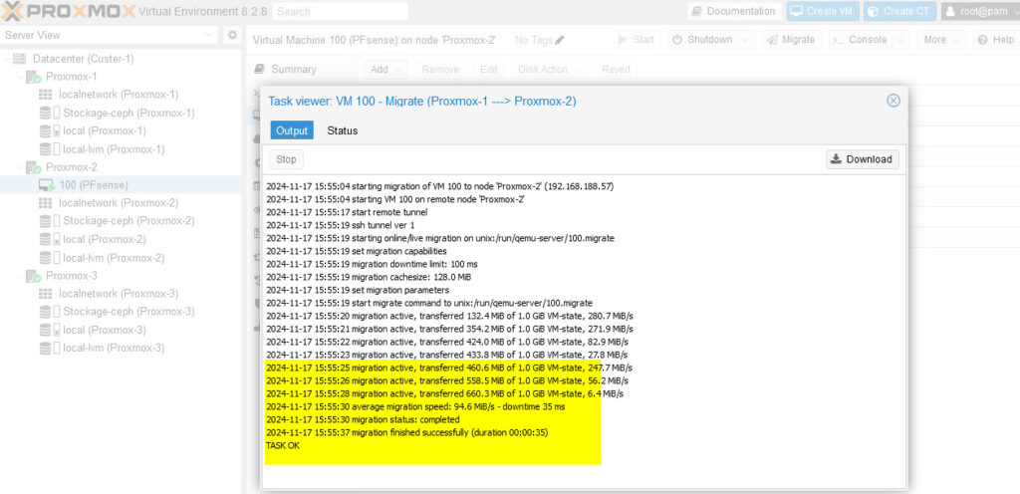The width and height of the screenshot is (1020, 494).
Task: Collapse the Datacenter (Custer-1) tree
Action: pos(7,59)
